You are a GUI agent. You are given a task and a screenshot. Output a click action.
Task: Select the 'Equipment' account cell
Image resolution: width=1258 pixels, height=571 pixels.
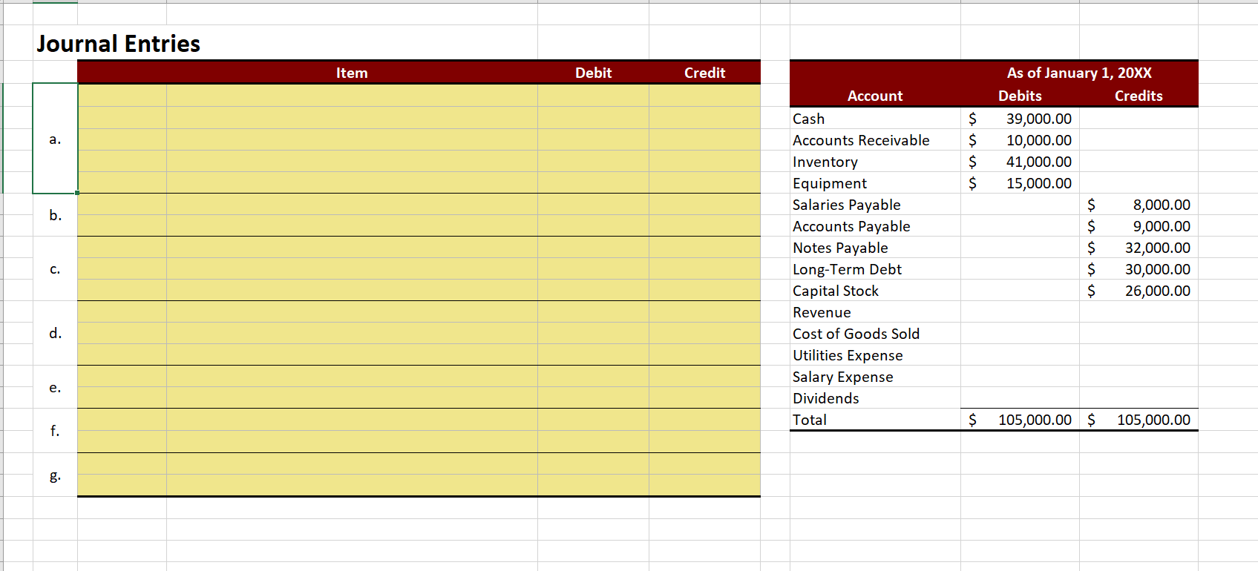tap(875, 183)
